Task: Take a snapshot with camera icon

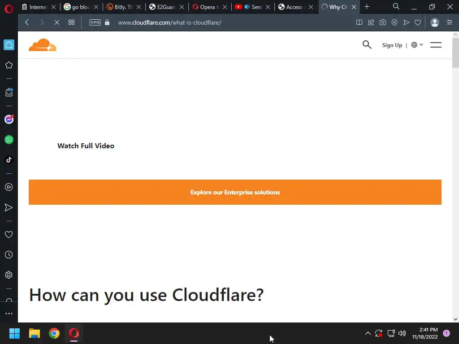Action: click(383, 22)
